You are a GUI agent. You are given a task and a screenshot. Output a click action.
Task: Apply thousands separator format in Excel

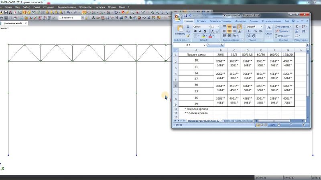[x=260, y=31]
